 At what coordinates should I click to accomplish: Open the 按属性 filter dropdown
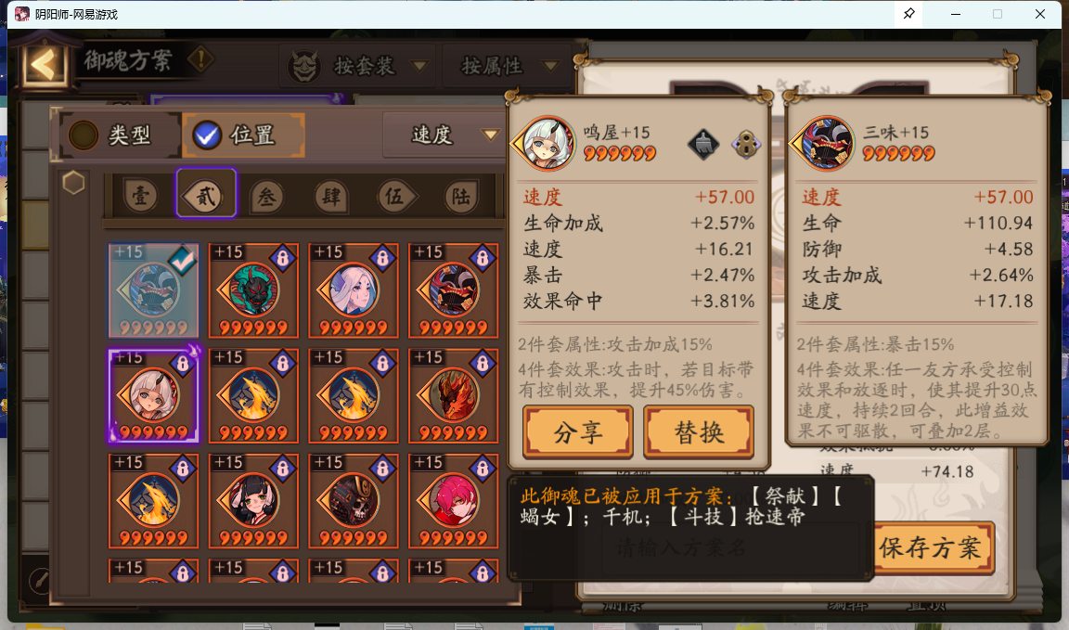[509, 66]
